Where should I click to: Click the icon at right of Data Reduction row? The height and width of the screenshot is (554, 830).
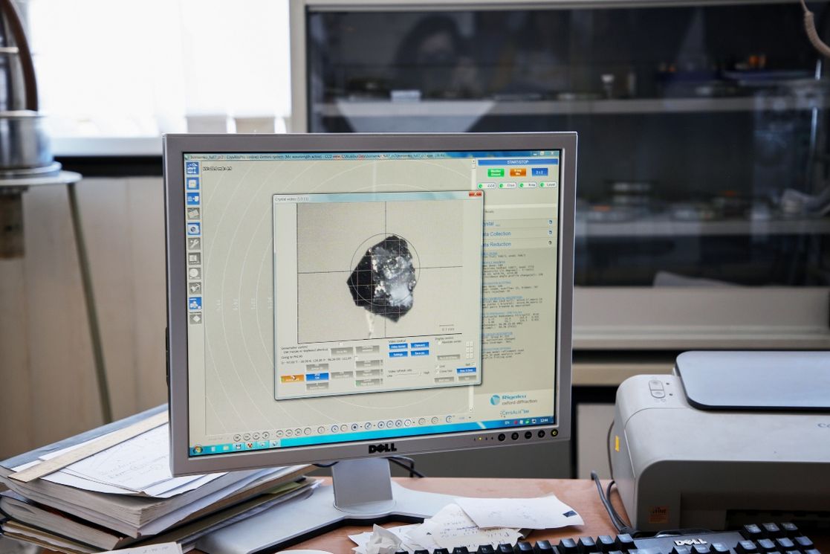(550, 242)
